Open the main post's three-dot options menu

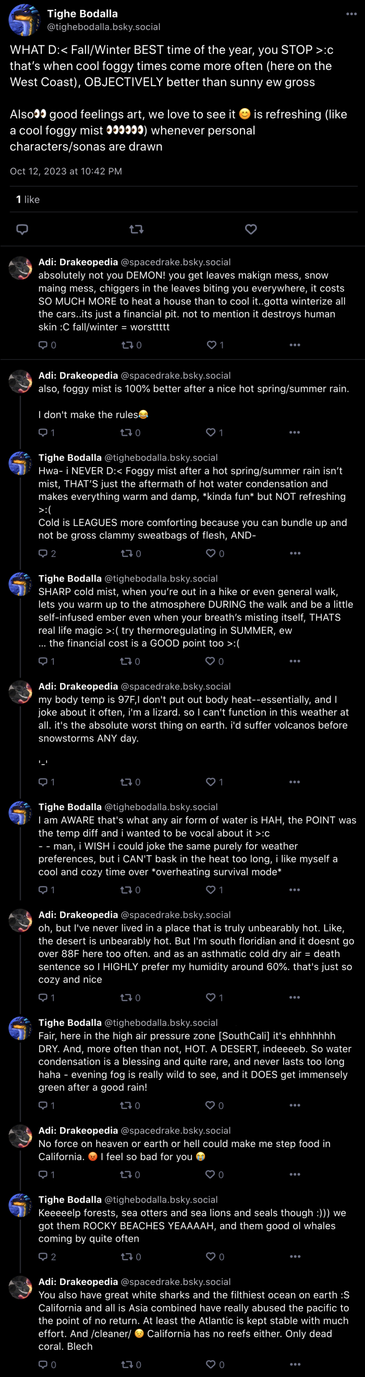(x=351, y=14)
